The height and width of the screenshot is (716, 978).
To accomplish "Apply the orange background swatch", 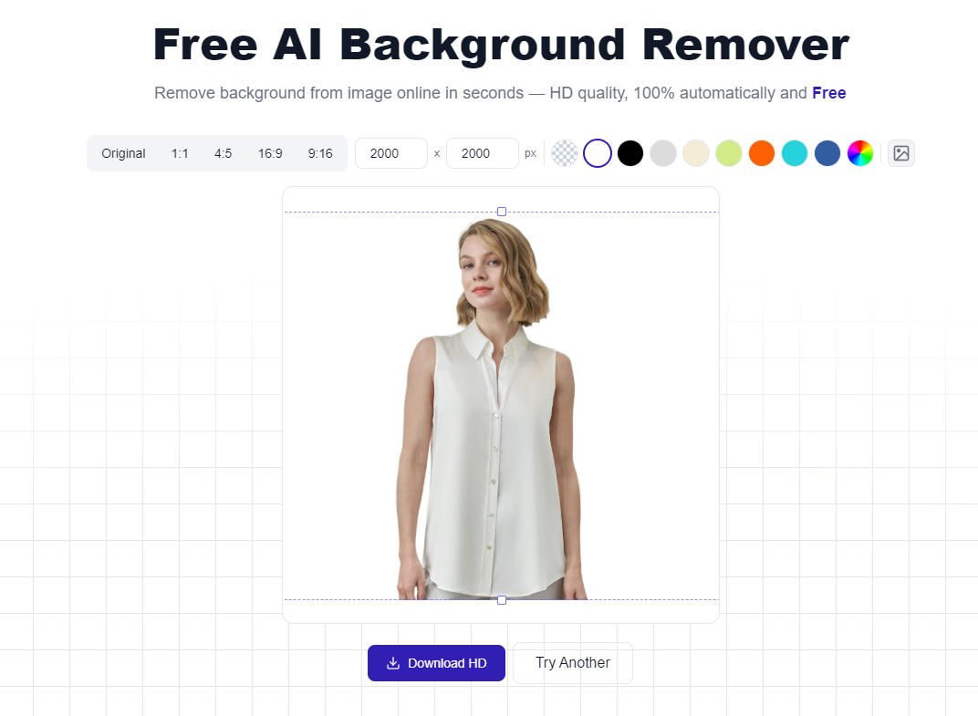I will point(762,153).
